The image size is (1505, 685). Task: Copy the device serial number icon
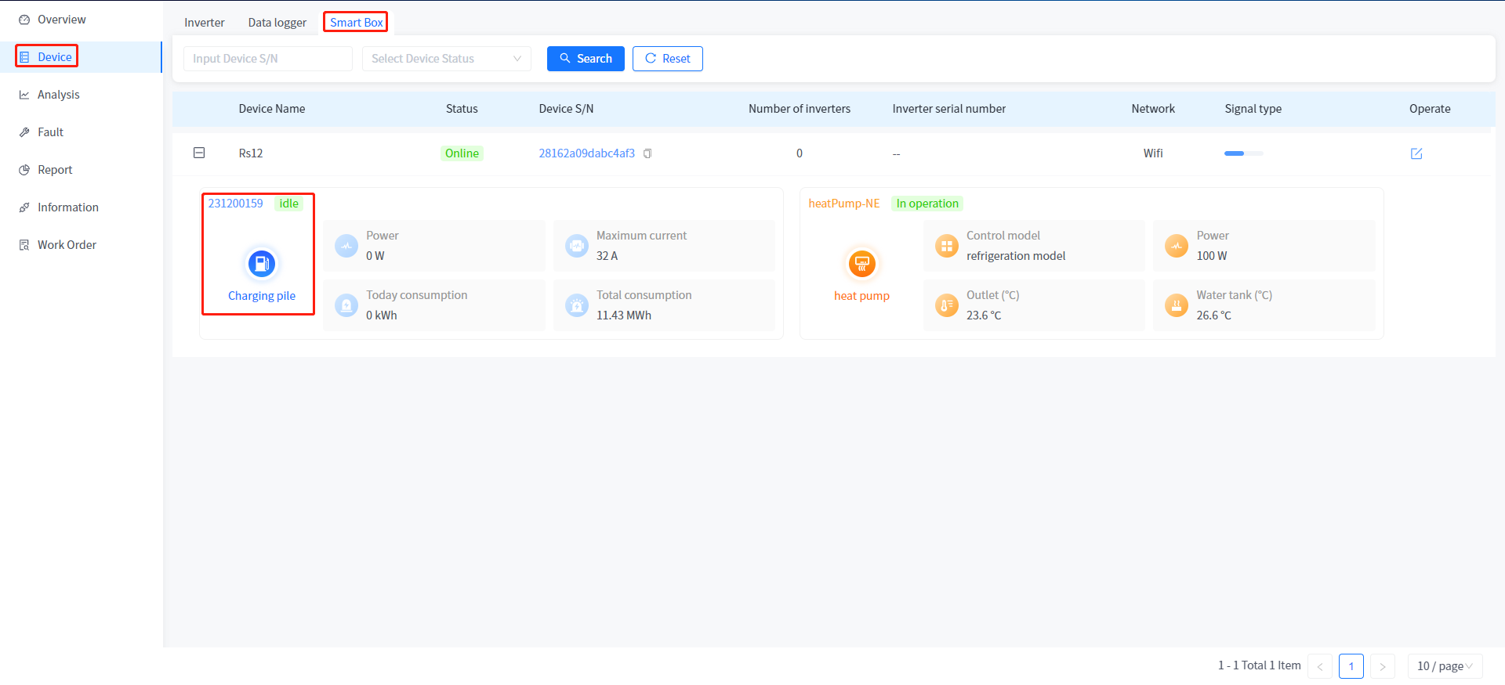[x=647, y=153]
